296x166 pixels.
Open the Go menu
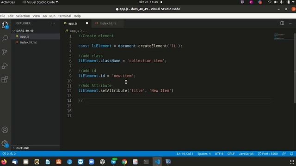coord(45,16)
